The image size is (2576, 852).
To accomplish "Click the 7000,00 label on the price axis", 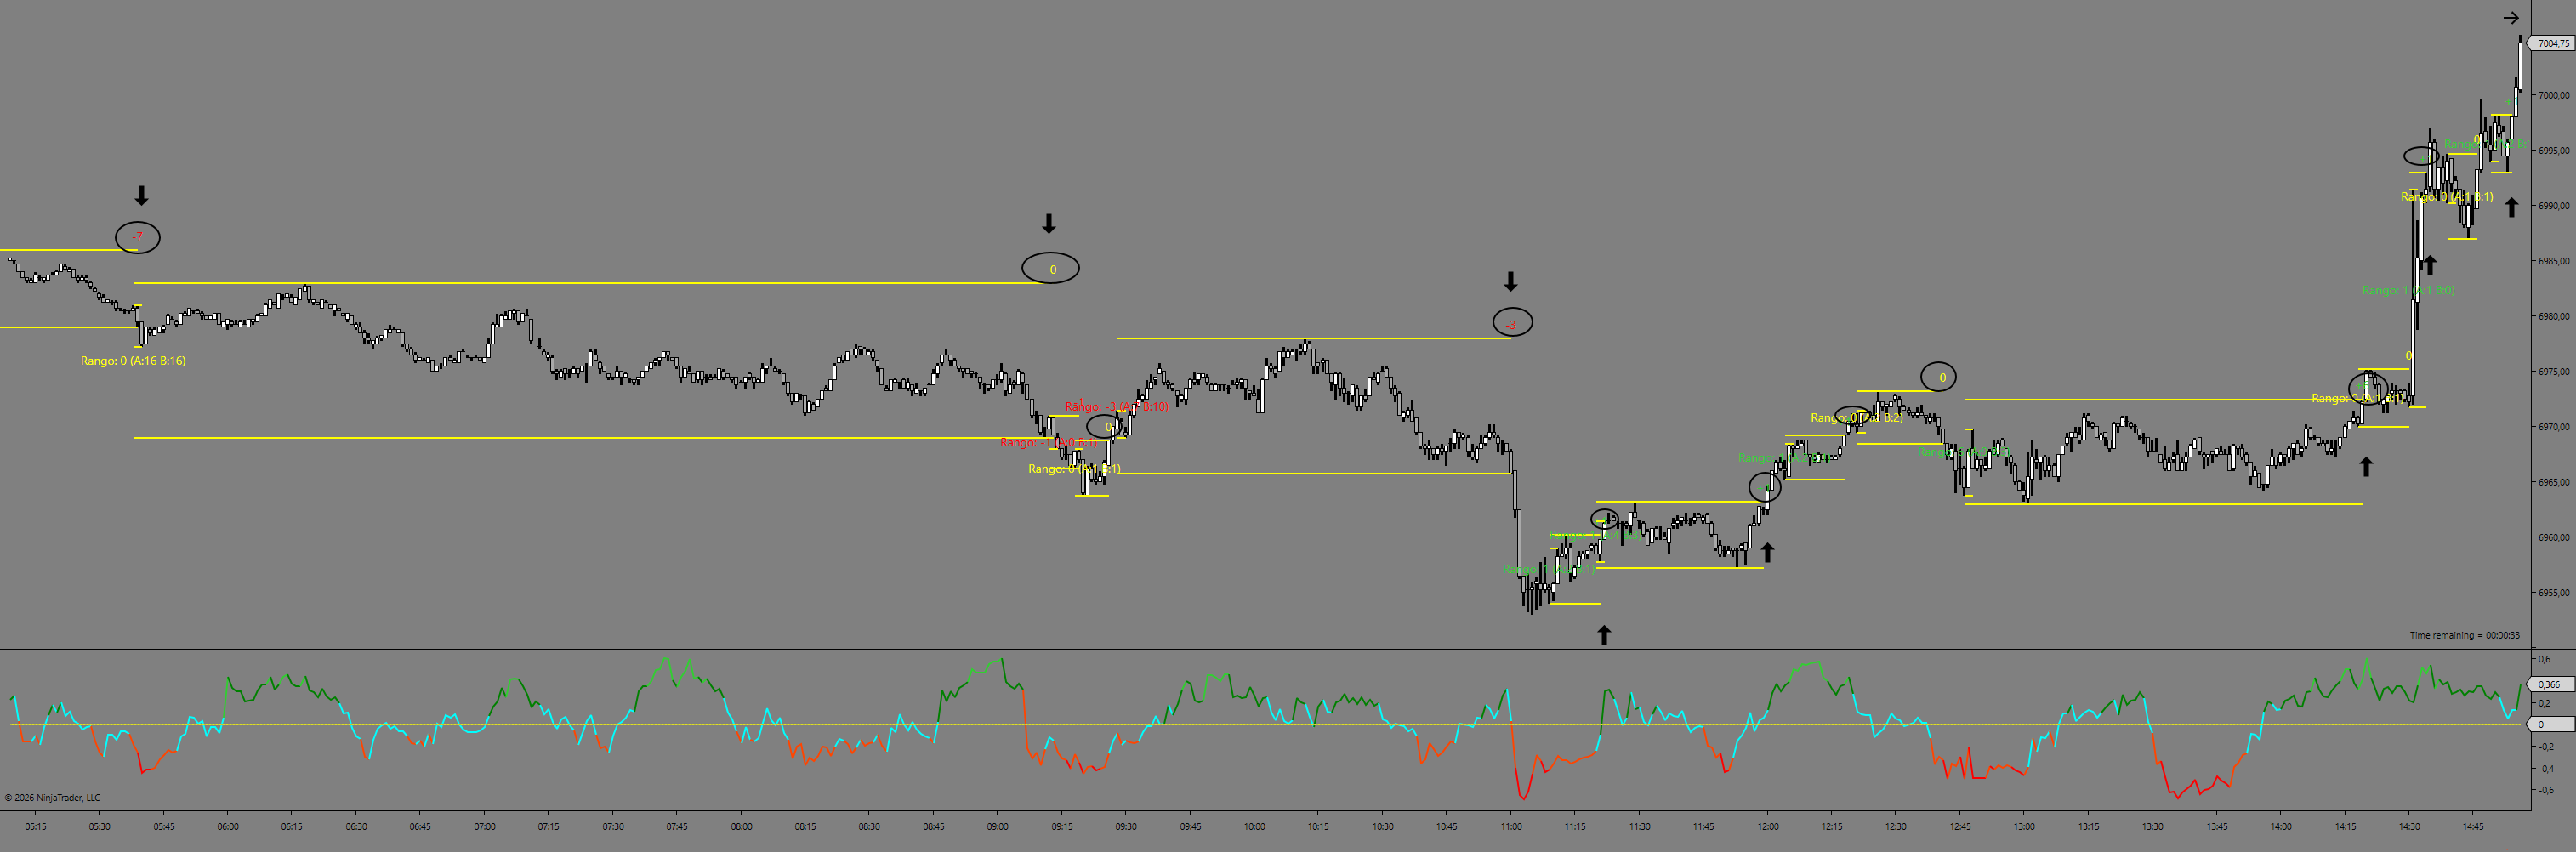I will pos(2553,95).
